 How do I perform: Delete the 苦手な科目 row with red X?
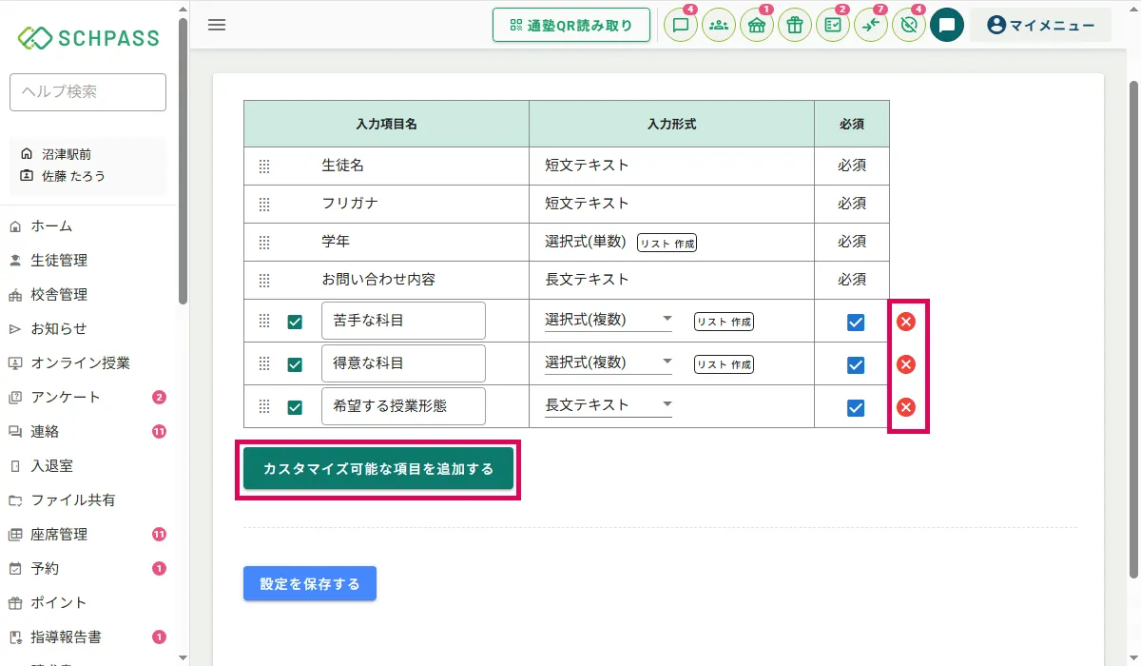click(906, 322)
